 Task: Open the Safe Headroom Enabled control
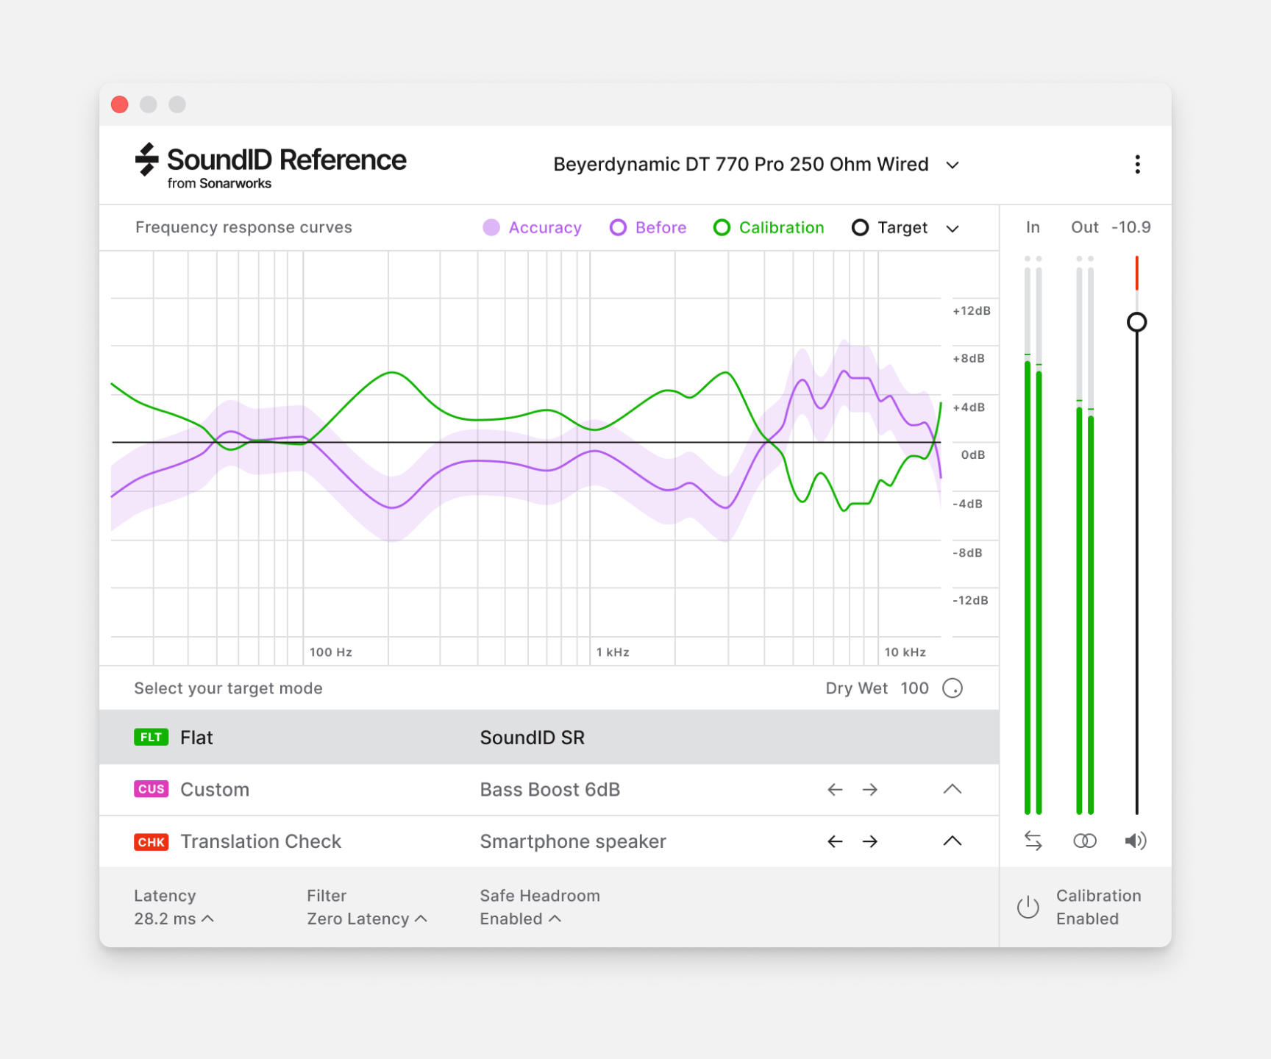click(520, 918)
